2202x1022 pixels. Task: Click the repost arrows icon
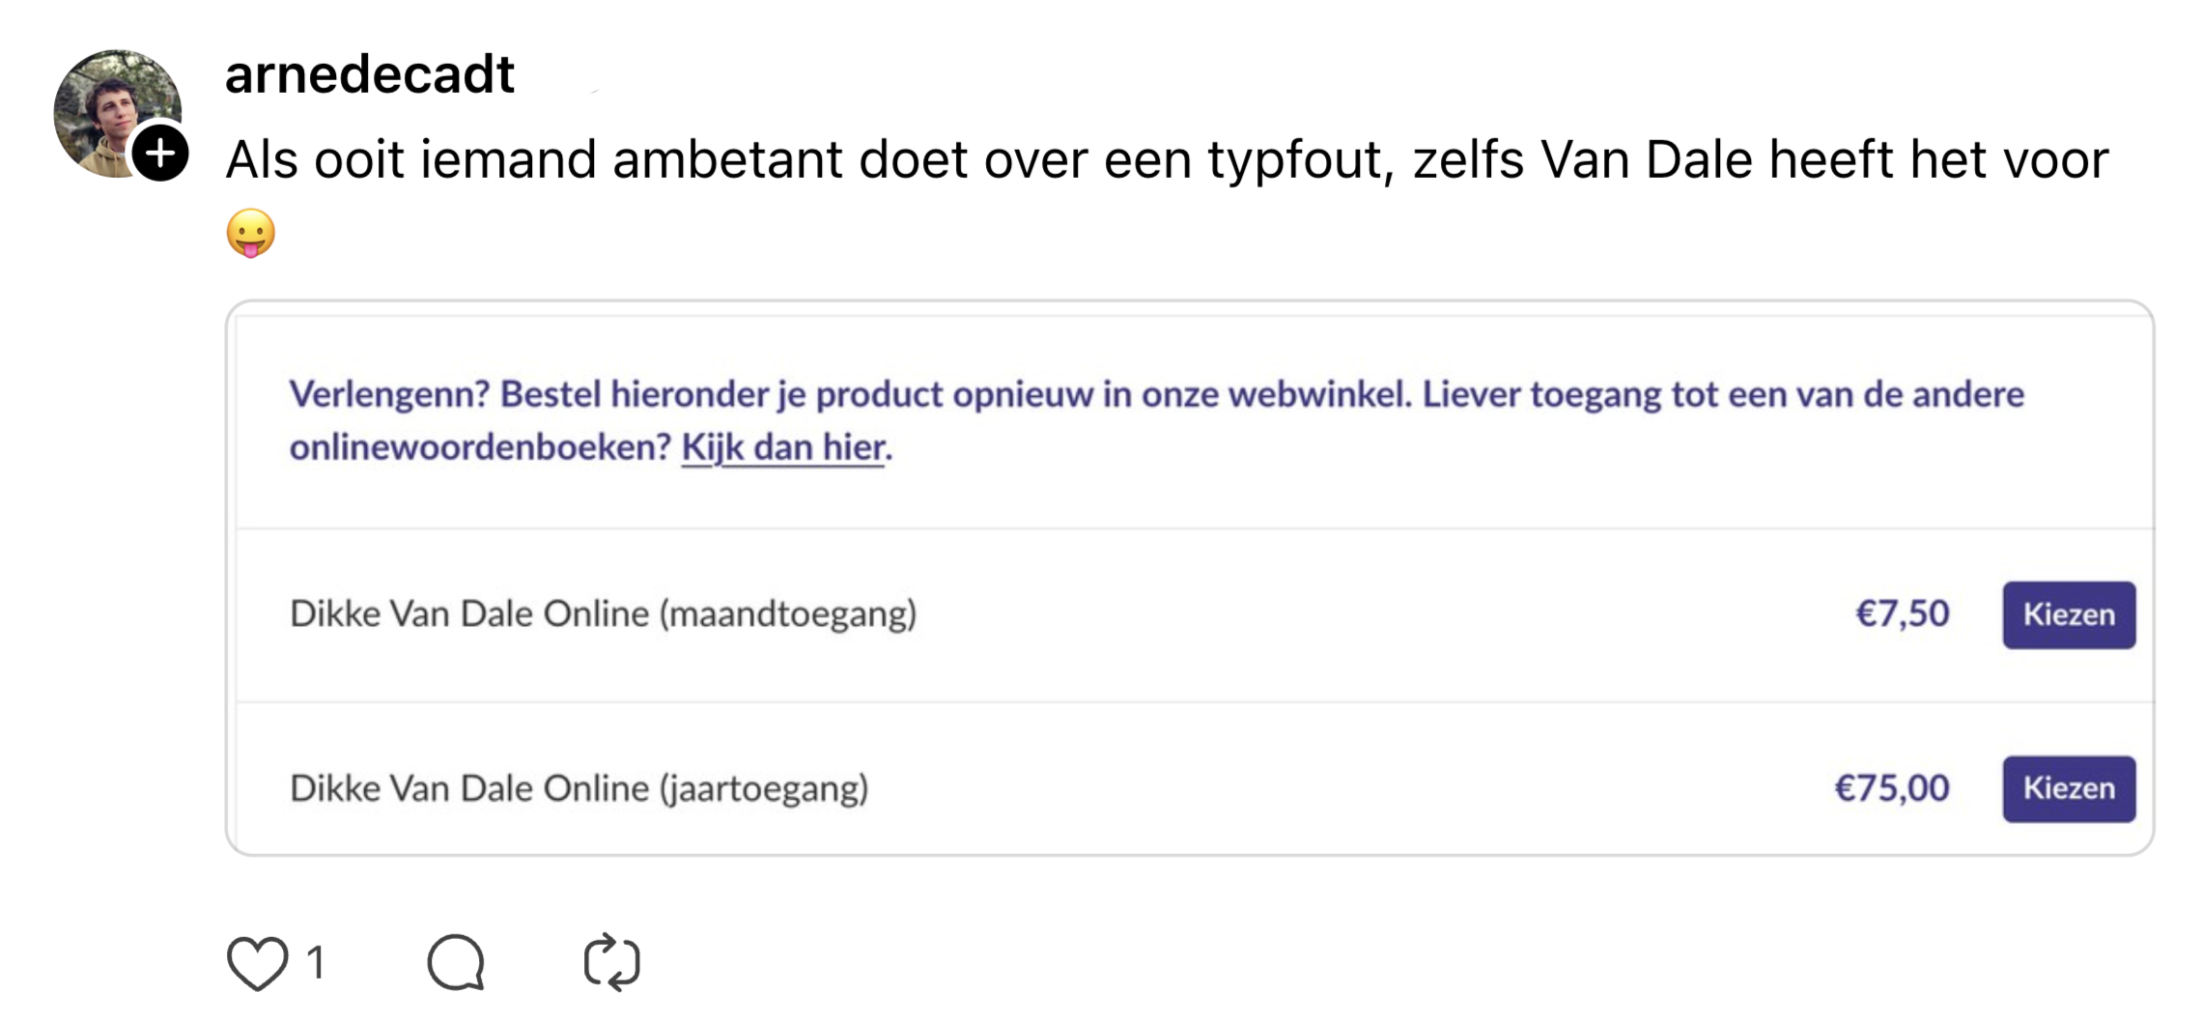(612, 963)
